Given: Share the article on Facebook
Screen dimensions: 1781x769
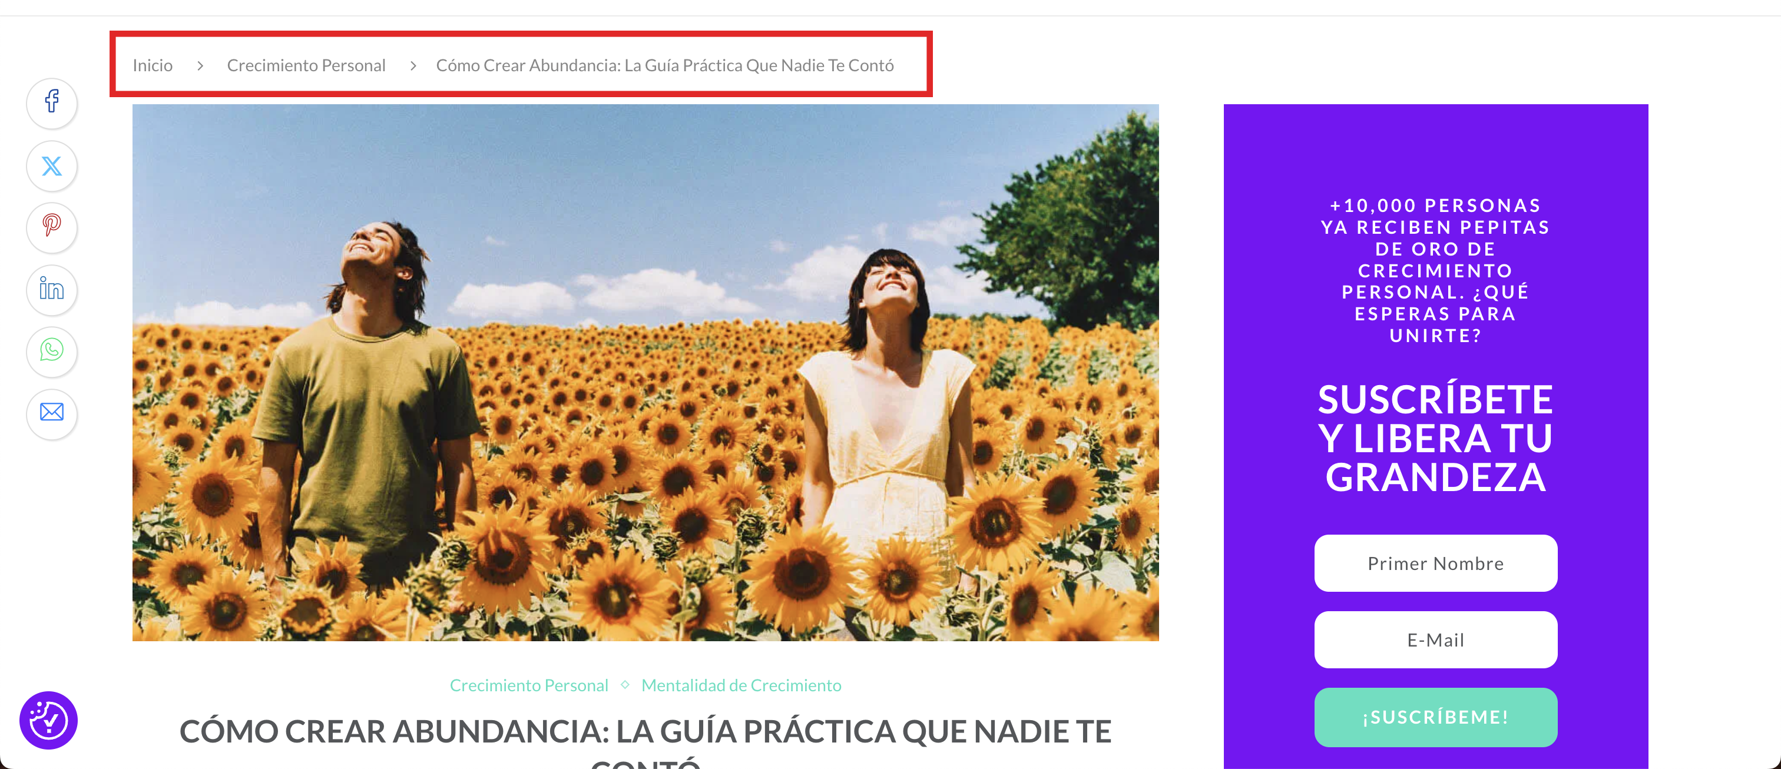Looking at the screenshot, I should point(52,102).
